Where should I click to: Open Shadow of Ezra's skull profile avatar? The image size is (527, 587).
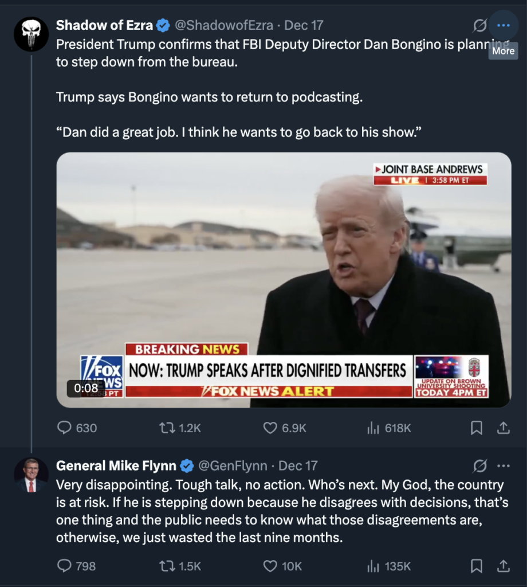tap(31, 34)
